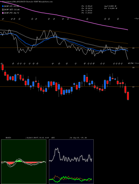Select the DOW PT: 34.71 label
This screenshot has width=139, height=184.
(x=11, y=13)
